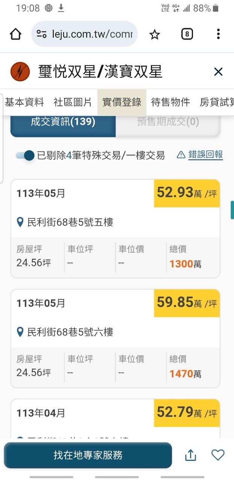Screen dimensions: 234x482
Task: Switch to 基本資料 tab
Action: point(24,102)
